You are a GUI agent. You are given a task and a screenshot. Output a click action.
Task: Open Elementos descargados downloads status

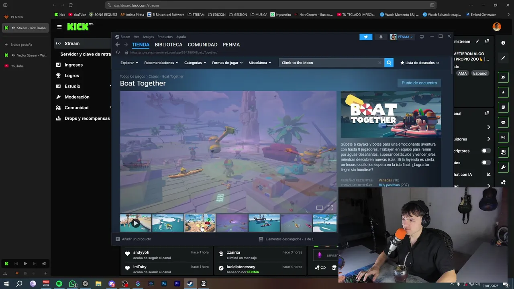point(286,239)
